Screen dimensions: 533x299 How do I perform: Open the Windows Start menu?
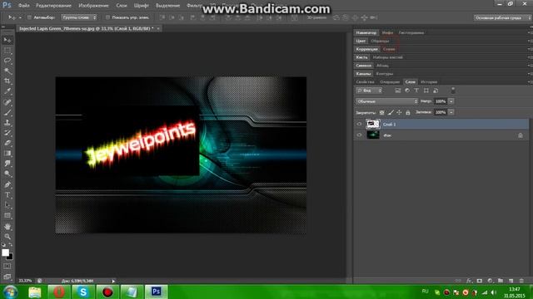[x=10, y=292]
